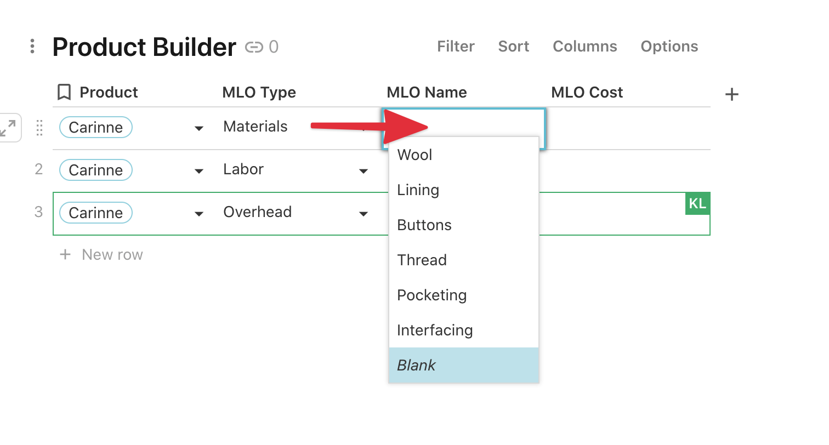
Task: Click the plus icon to add column
Action: click(732, 95)
